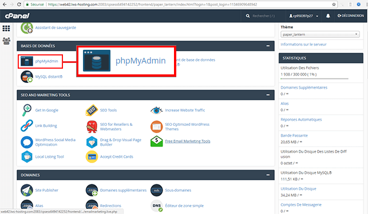368x214 pixels.
Task: Open the Domaines Supplémentaires statistics link
Action: pos(304,88)
